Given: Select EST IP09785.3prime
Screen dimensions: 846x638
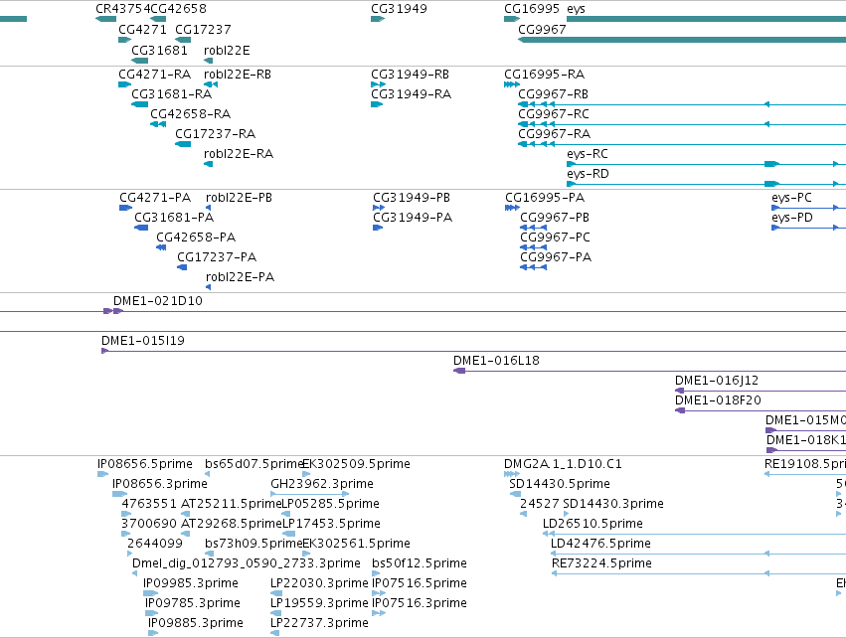Looking at the screenshot, I should (192, 604).
